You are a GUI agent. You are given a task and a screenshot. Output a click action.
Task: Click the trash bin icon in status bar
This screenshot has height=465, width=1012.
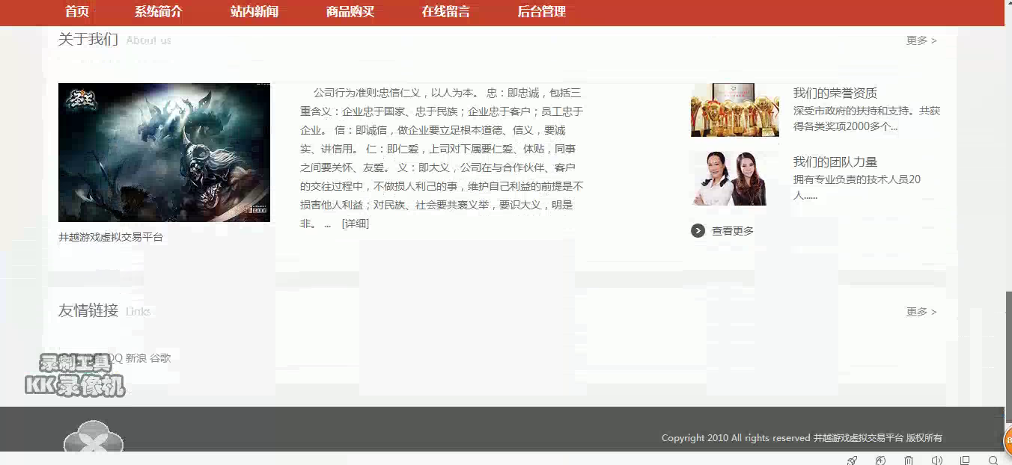[909, 460]
